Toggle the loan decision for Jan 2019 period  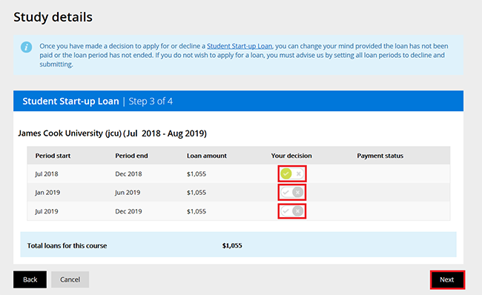(292, 193)
